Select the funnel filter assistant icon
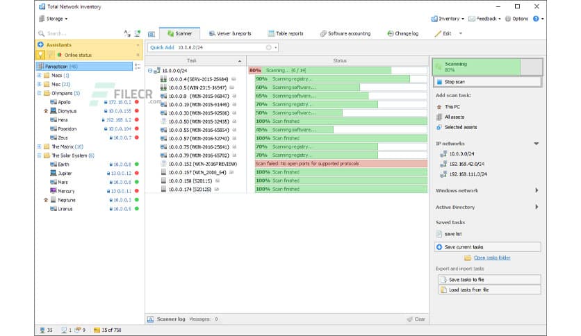This screenshot has height=336, width=581. (51, 55)
